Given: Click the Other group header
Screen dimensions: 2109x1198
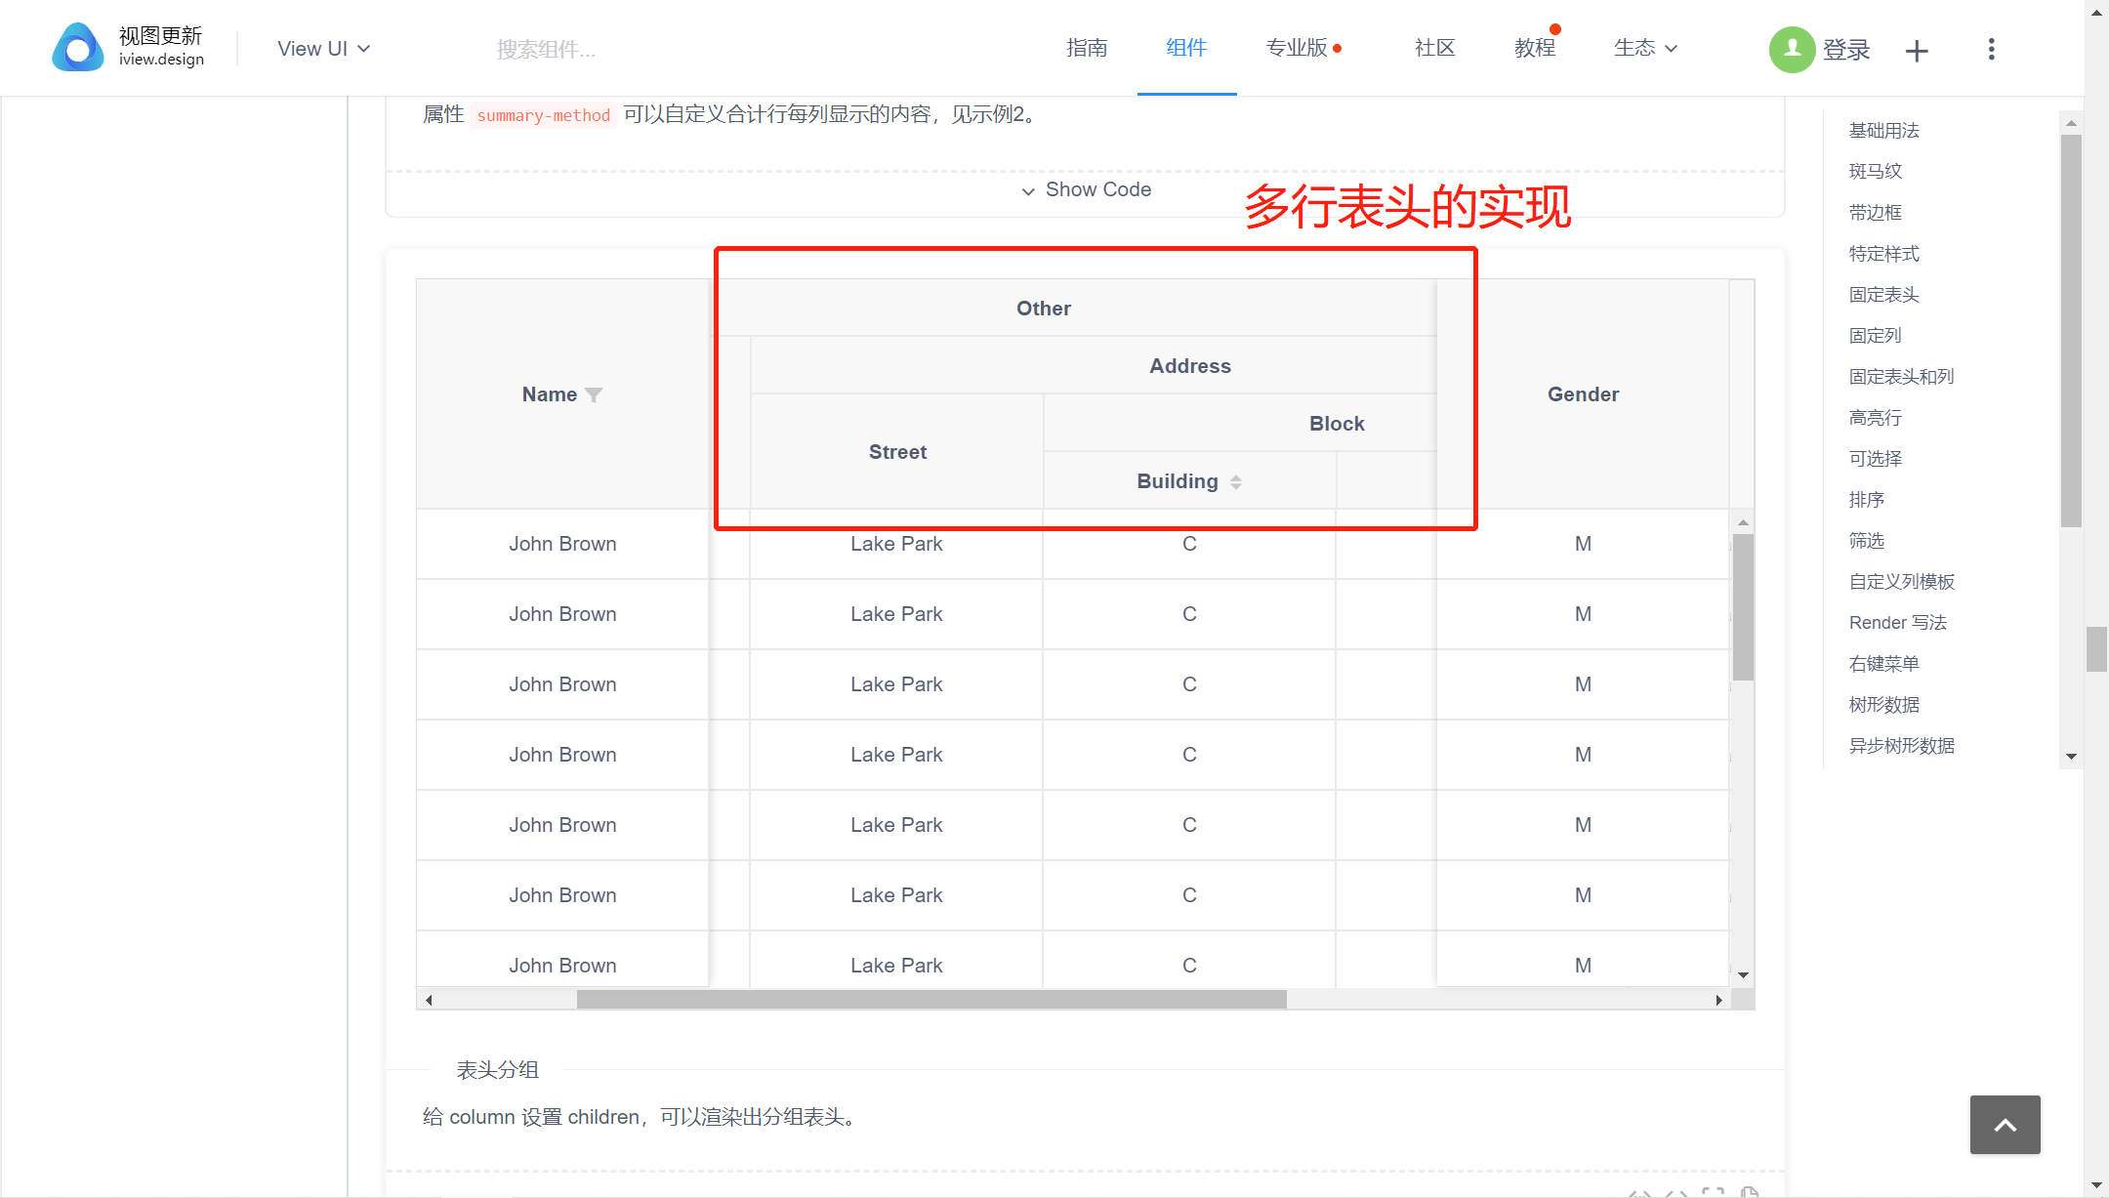Looking at the screenshot, I should (x=1043, y=309).
